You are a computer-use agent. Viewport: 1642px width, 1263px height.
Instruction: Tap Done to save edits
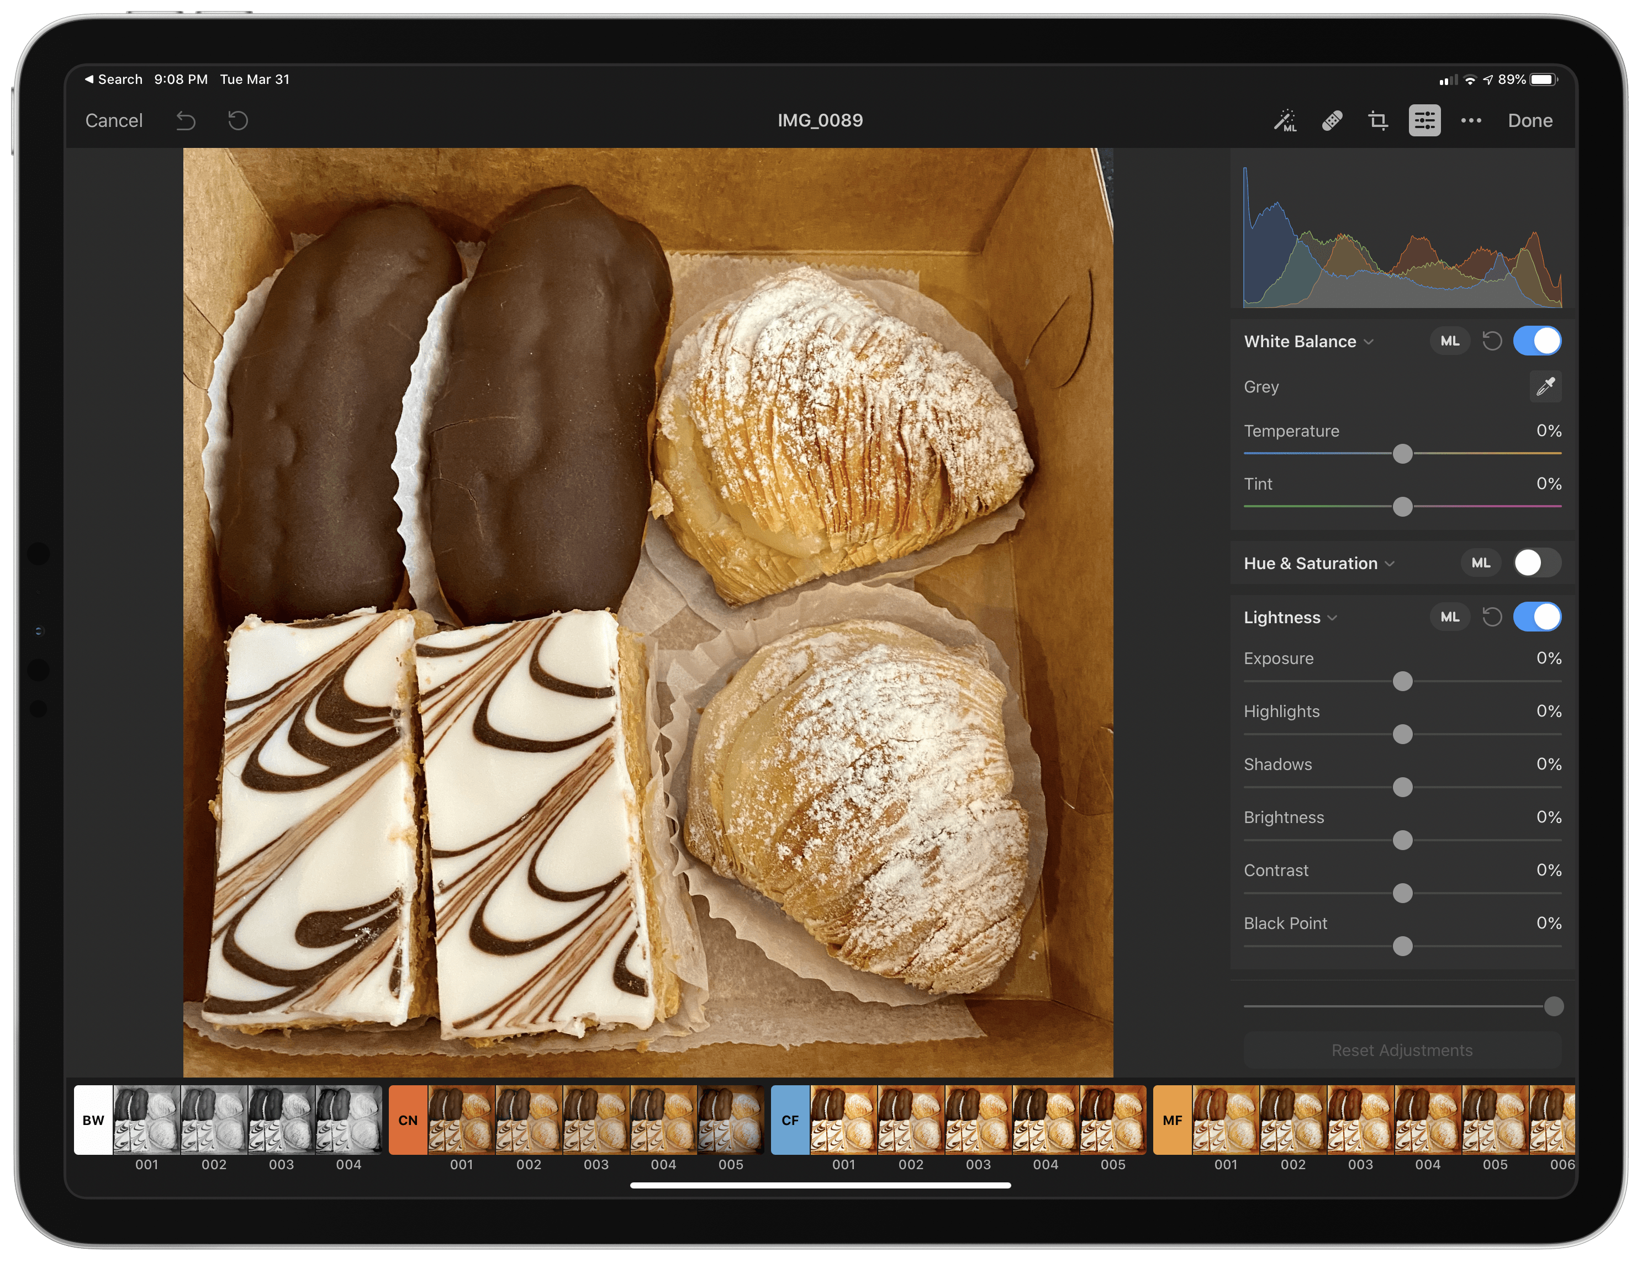[1530, 120]
